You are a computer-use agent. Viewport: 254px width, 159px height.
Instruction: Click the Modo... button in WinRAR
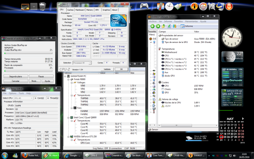point(35,81)
